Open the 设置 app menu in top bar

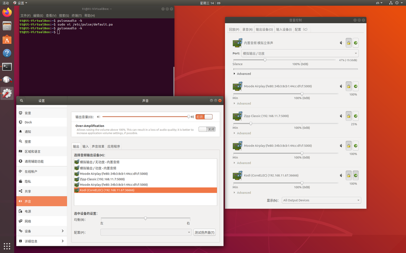point(20,3)
